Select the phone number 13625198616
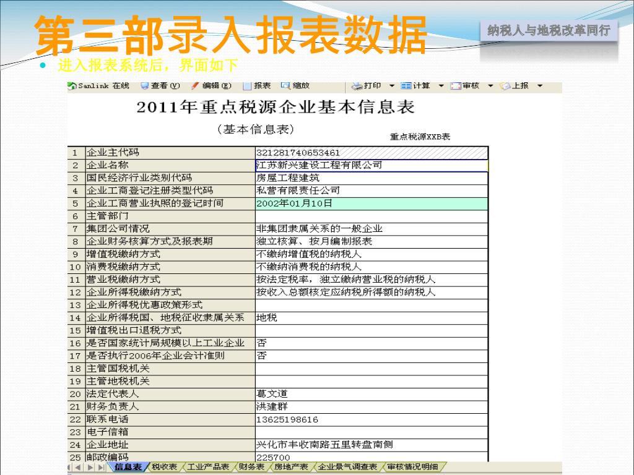634x475 pixels. [371, 420]
